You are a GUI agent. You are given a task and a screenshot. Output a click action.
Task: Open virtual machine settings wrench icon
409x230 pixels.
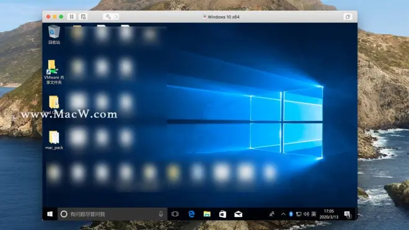[x=108, y=17]
